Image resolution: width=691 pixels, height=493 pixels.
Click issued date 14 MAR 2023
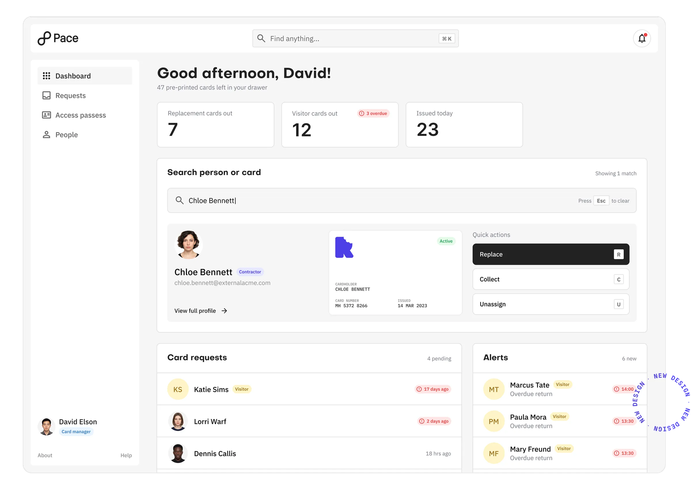click(412, 306)
